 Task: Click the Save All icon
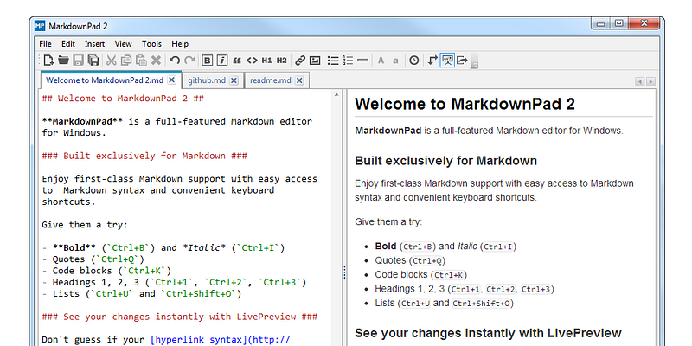pos(93,61)
